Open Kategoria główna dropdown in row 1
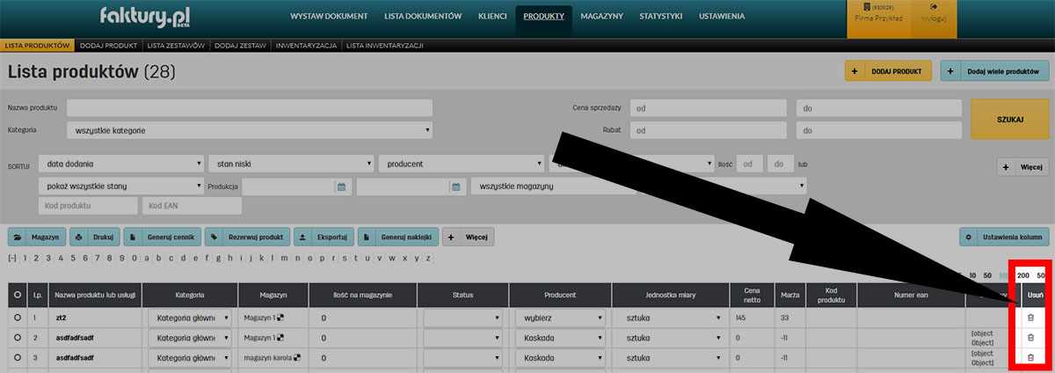This screenshot has width=1055, height=373. (x=190, y=317)
